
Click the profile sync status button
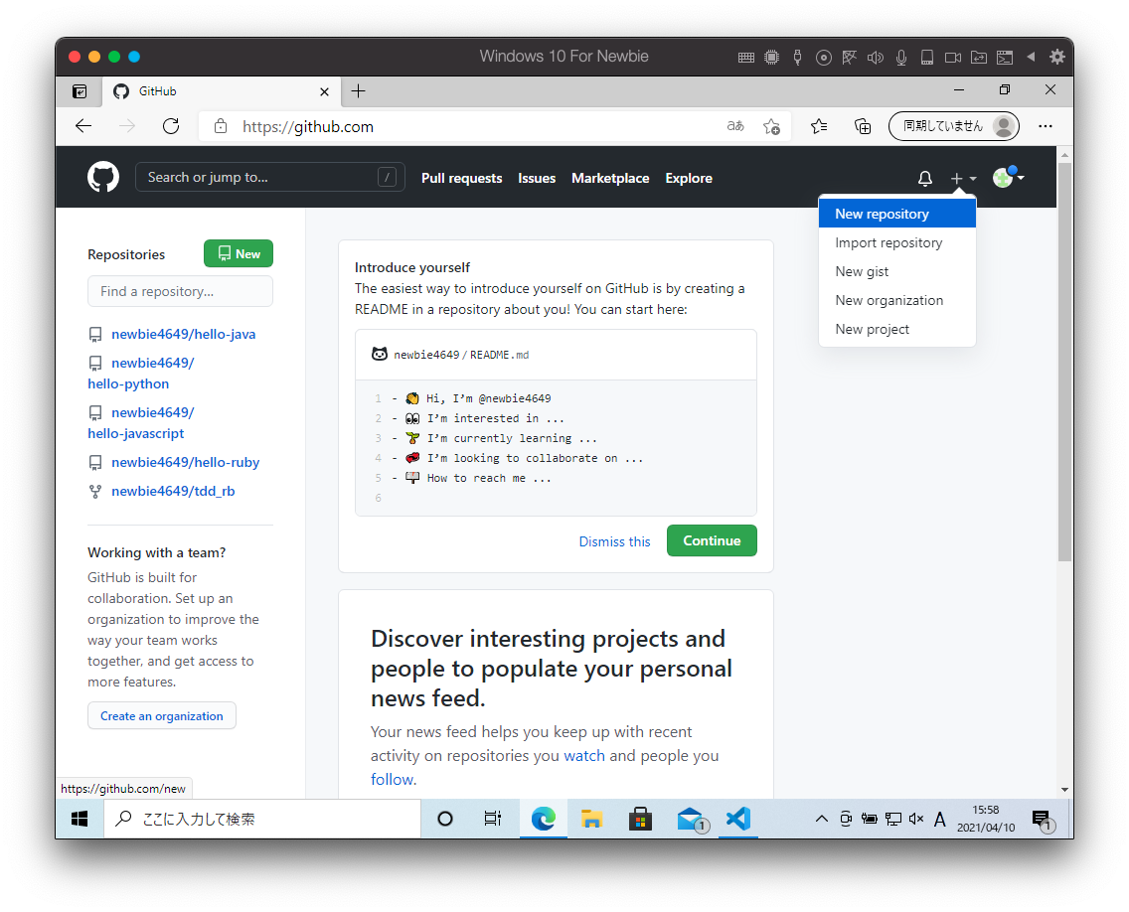pos(954,126)
